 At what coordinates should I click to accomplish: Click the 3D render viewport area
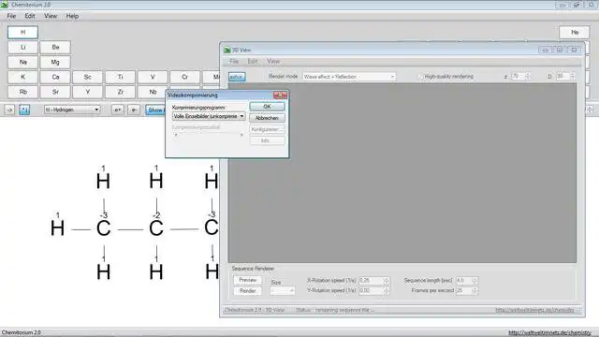(x=402, y=173)
